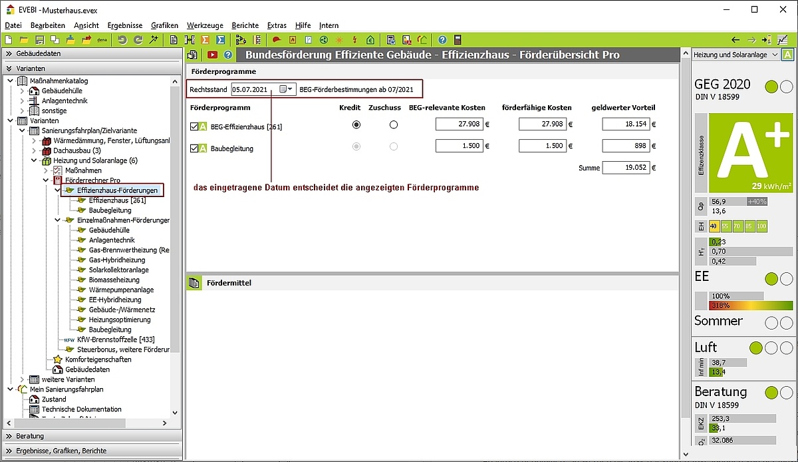Image resolution: width=798 pixels, height=462 pixels.
Task: Expand the weitere Varianten tree node
Action: pos(22,379)
